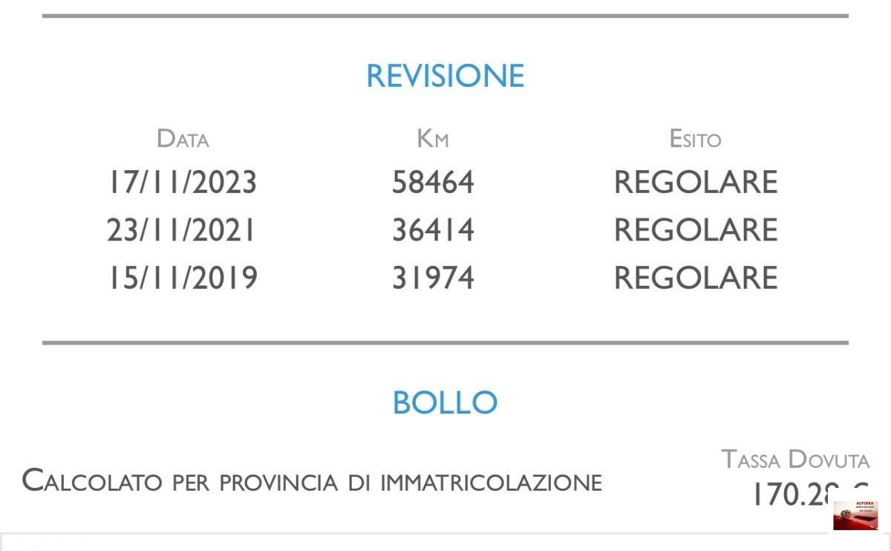
Task: Click the date 23/11/2021
Action: [182, 230]
